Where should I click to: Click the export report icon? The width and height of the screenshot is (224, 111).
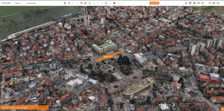tap(114, 3)
